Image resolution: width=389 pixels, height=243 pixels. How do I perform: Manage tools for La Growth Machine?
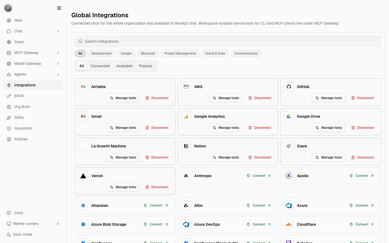click(123, 157)
